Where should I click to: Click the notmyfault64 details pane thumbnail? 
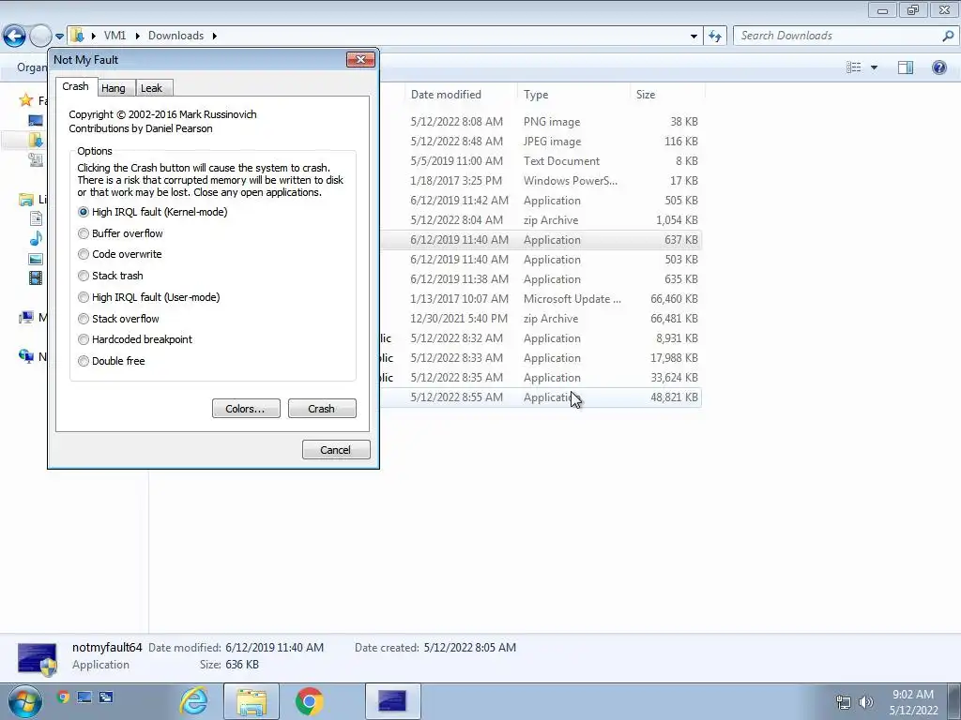click(x=37, y=659)
